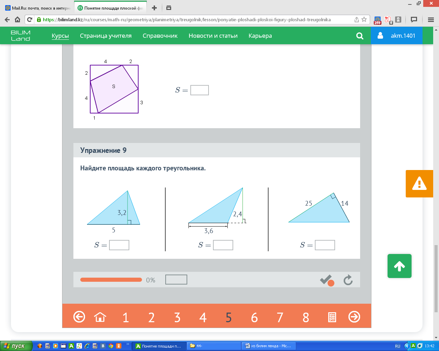This screenshot has height=351, width=439.
Task: Click the green scroll-to-top arrow button
Action: pyautogui.click(x=400, y=266)
